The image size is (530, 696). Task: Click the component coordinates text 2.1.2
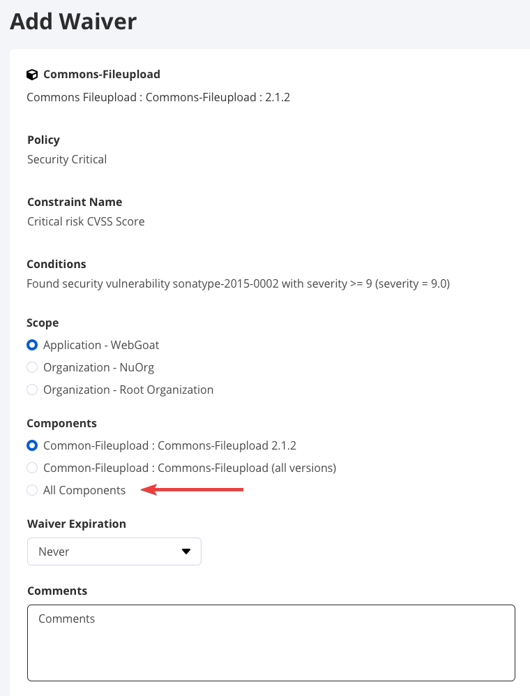[275, 97]
